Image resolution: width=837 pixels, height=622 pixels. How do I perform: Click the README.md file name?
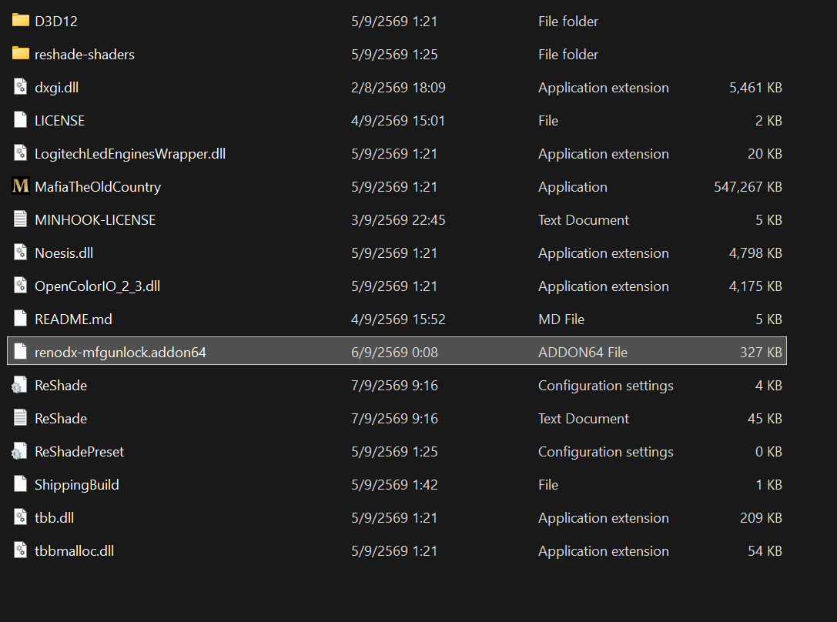[x=73, y=319]
